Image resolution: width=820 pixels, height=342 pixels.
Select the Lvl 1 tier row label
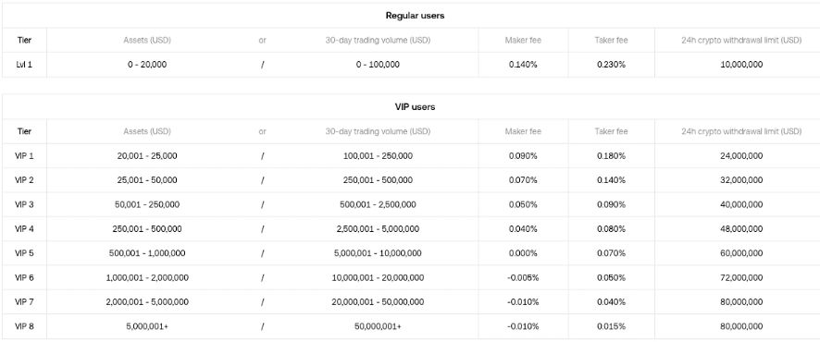tap(24, 65)
